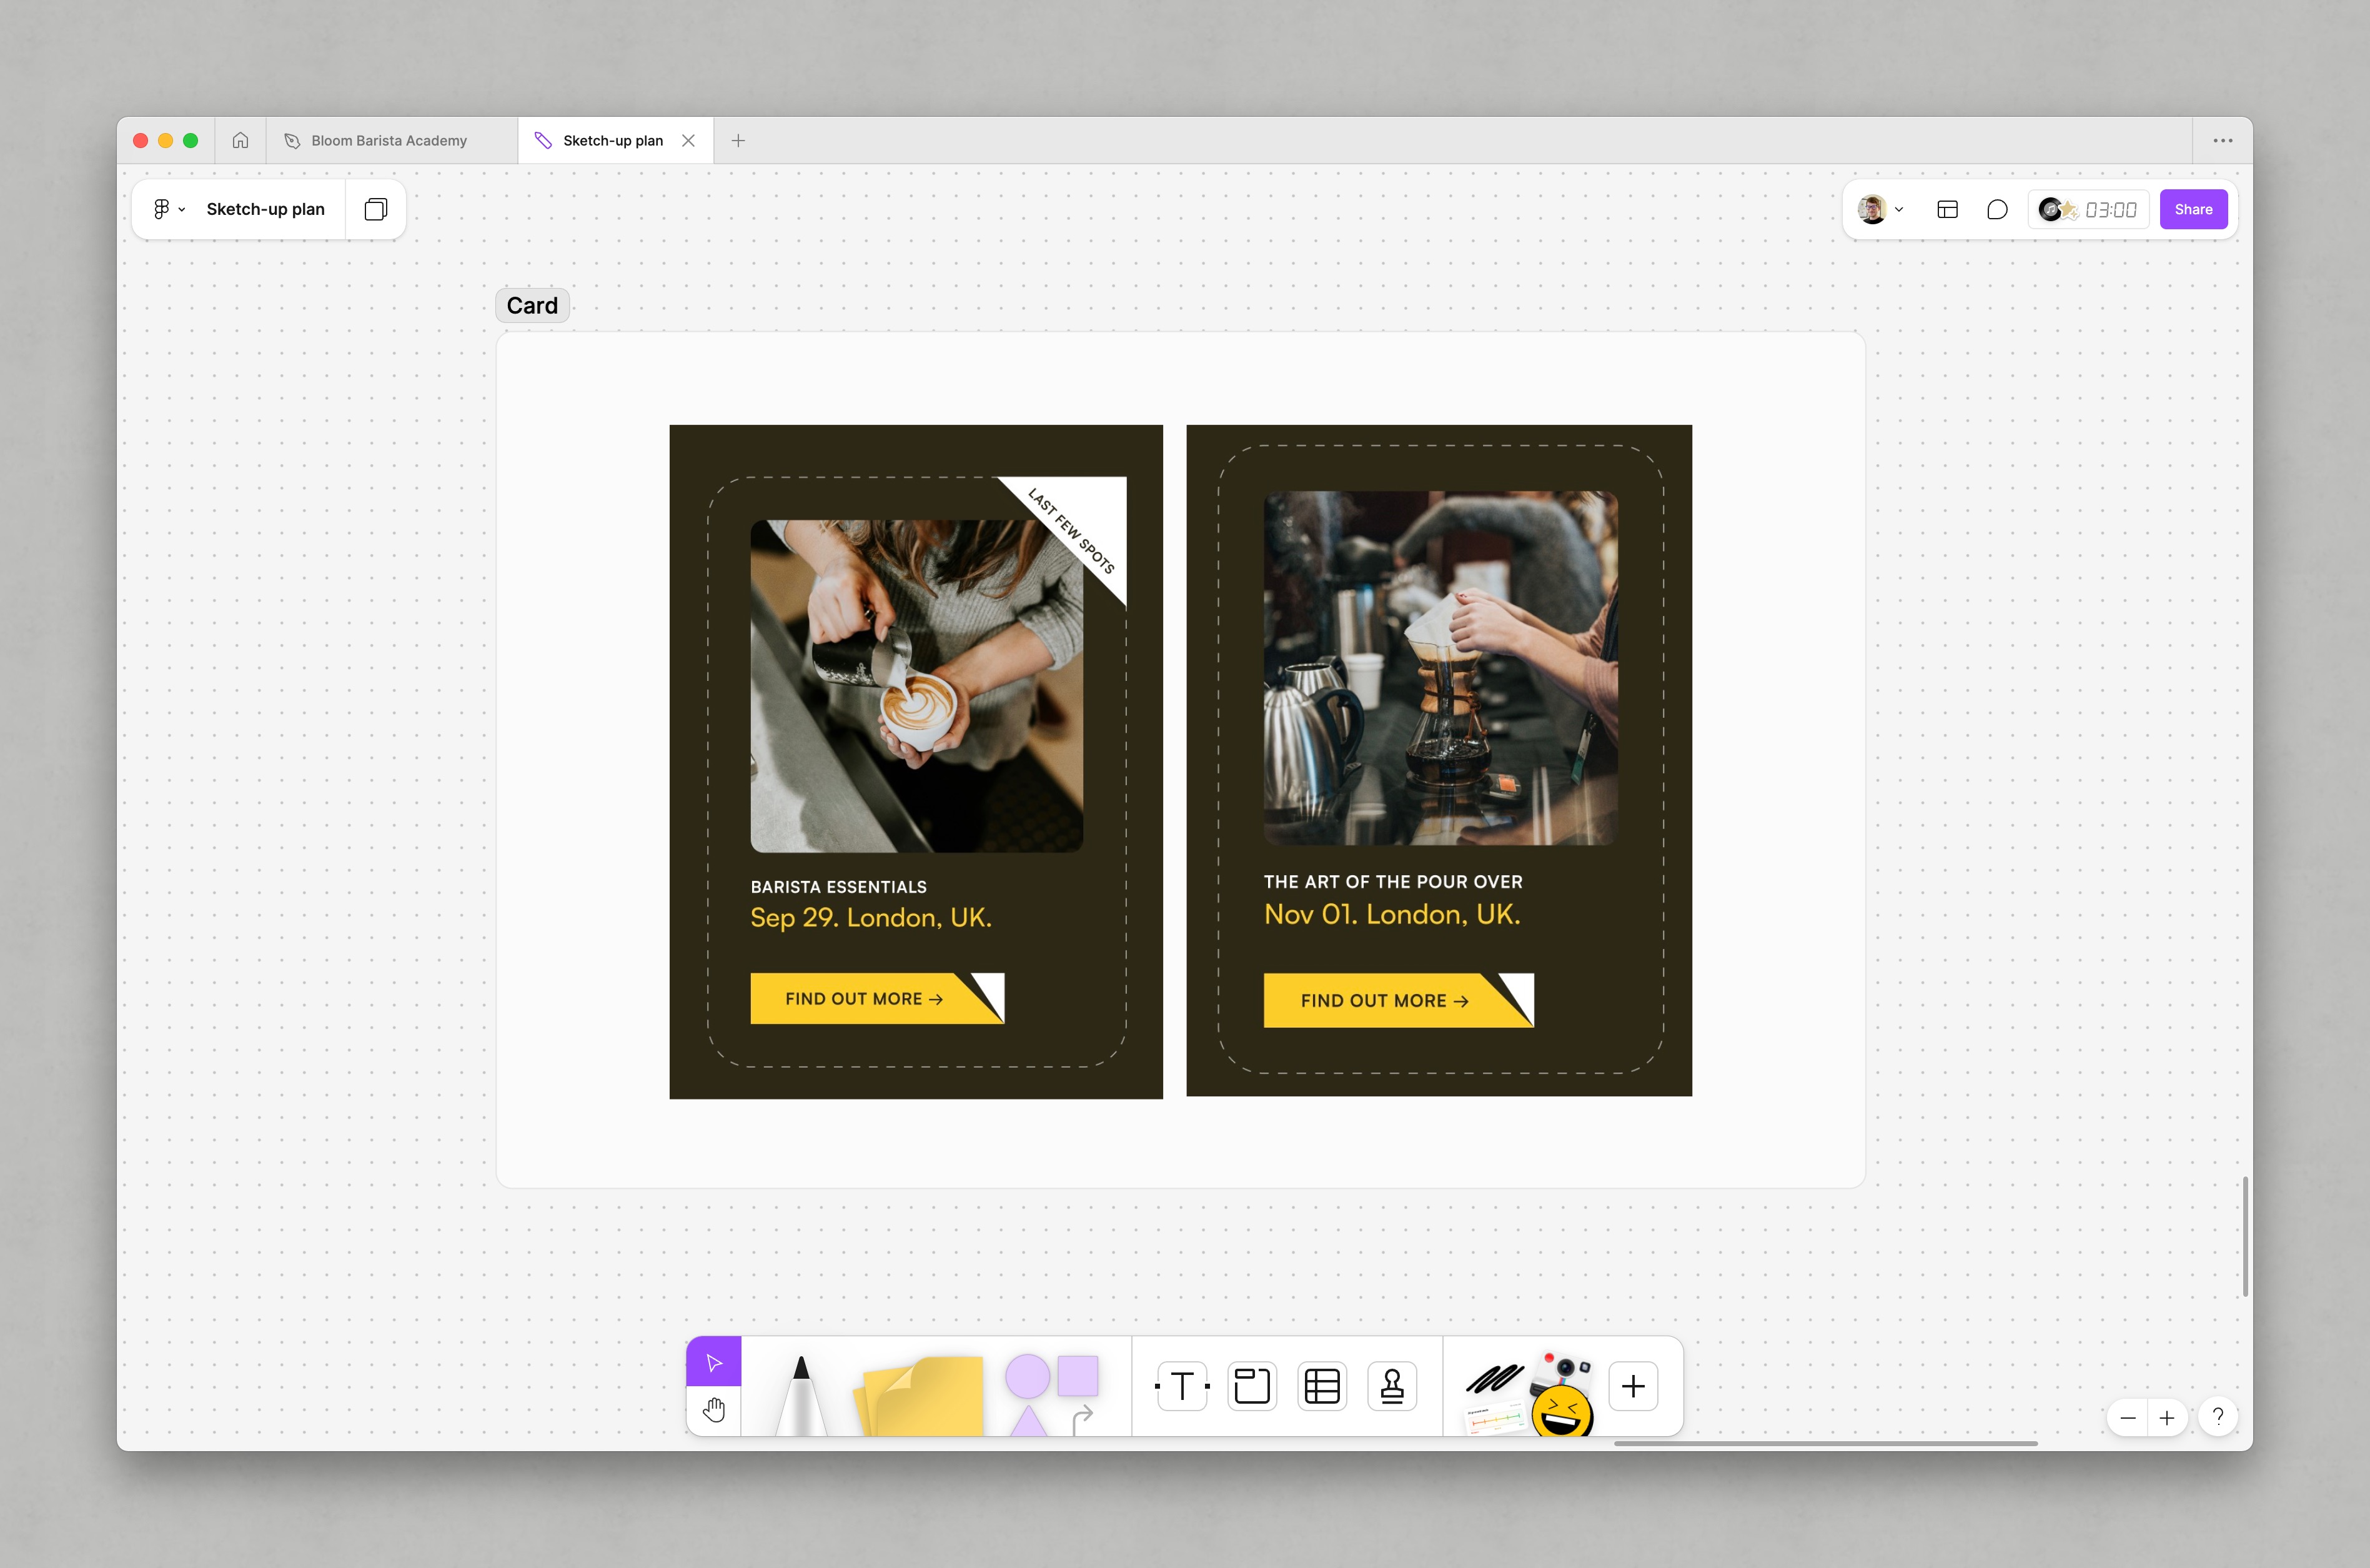
Task: Select the Marker pen tool
Action: tap(801, 1395)
